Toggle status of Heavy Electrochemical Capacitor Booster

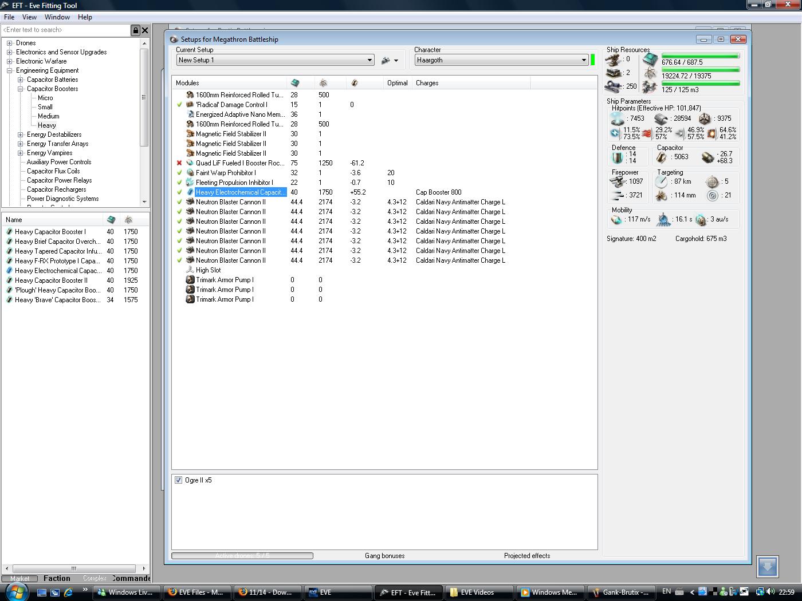(x=179, y=192)
